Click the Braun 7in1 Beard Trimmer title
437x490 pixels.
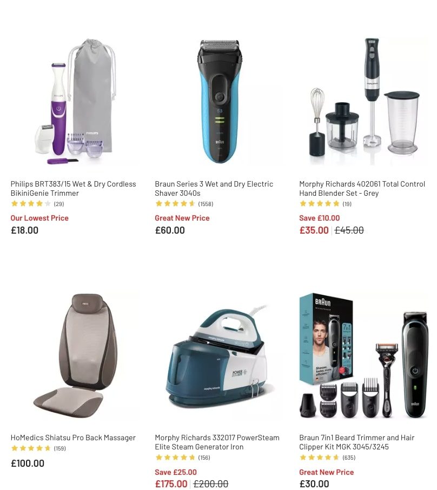356,442
